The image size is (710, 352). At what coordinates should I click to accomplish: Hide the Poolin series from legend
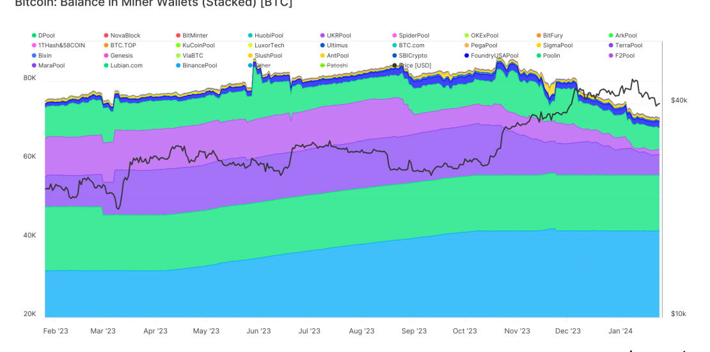pos(551,56)
